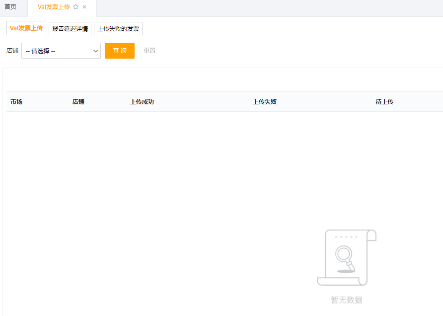Click the chevron arrow of store selector
The height and width of the screenshot is (316, 443).
[x=96, y=51]
